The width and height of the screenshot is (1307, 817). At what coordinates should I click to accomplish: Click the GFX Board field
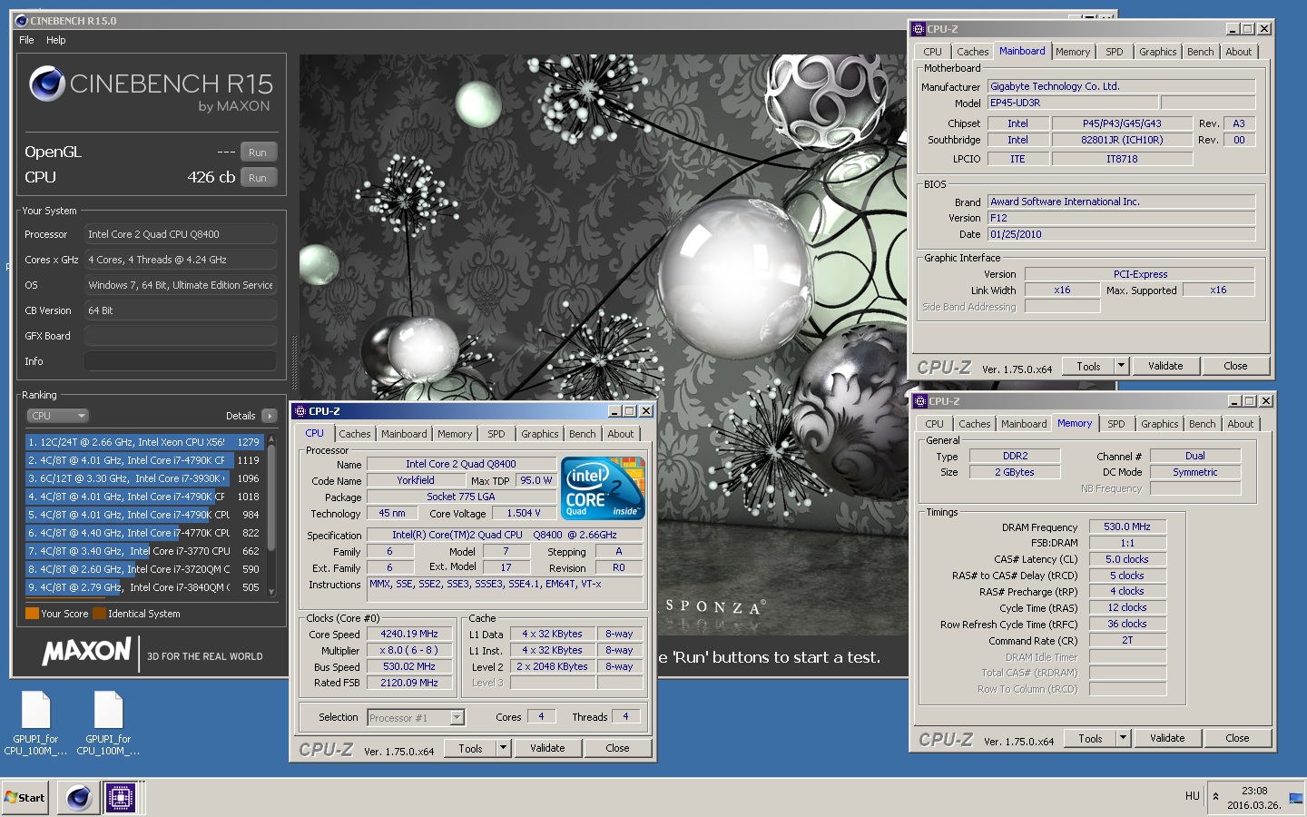[181, 336]
